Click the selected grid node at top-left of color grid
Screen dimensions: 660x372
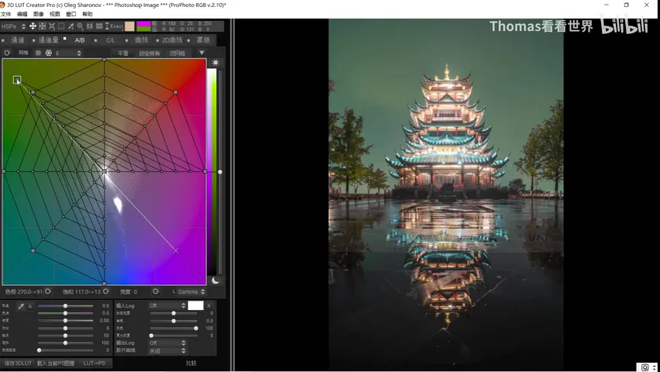tap(17, 80)
